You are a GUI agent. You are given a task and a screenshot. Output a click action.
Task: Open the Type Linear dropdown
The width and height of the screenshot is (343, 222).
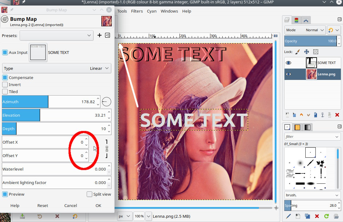56,68
